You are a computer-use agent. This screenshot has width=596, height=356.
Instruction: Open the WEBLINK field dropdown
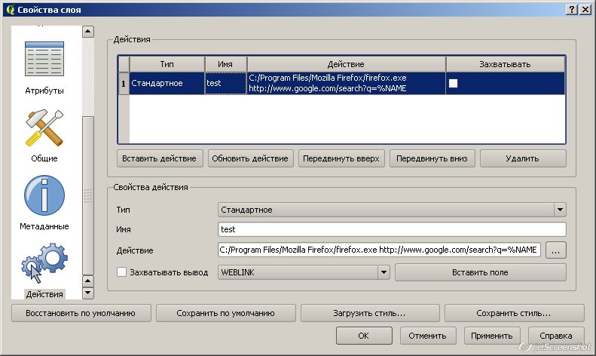pyautogui.click(x=304, y=272)
